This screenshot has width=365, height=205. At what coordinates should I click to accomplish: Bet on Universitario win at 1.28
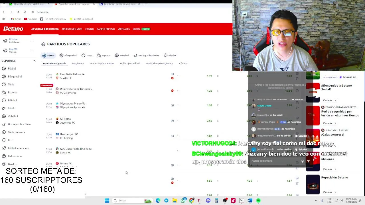(210, 91)
